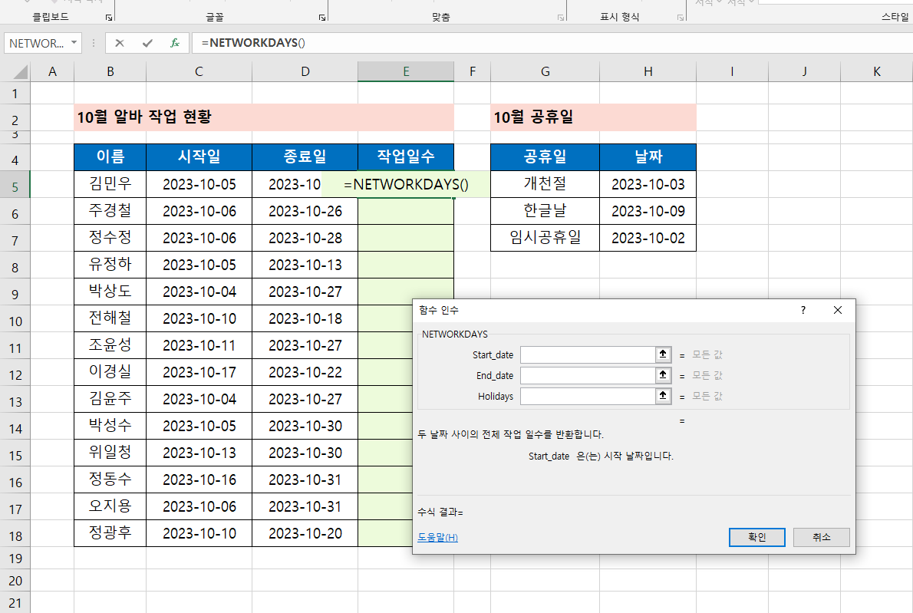The width and height of the screenshot is (913, 613).
Task: Click Holidays range selector arrow icon
Action: click(663, 396)
